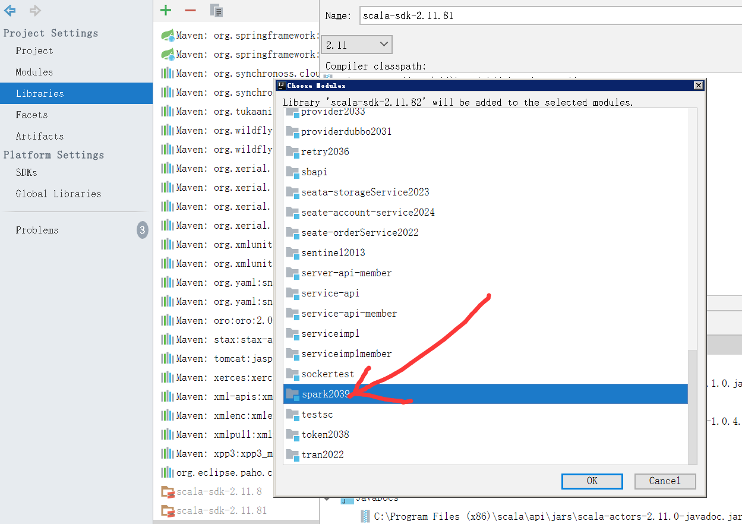Click the library Name input field
The width and height of the screenshot is (742, 524).
pyautogui.click(x=550, y=15)
